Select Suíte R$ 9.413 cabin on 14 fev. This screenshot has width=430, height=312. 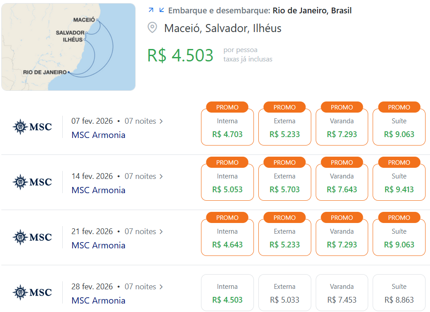[399, 182]
